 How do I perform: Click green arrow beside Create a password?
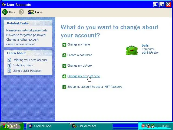(64, 55)
